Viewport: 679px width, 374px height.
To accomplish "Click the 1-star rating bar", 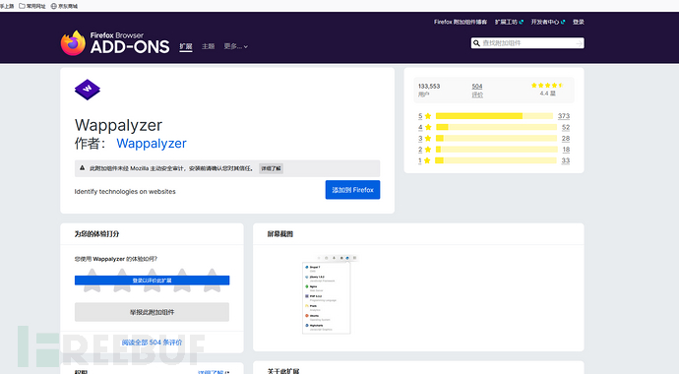I will 496,160.
